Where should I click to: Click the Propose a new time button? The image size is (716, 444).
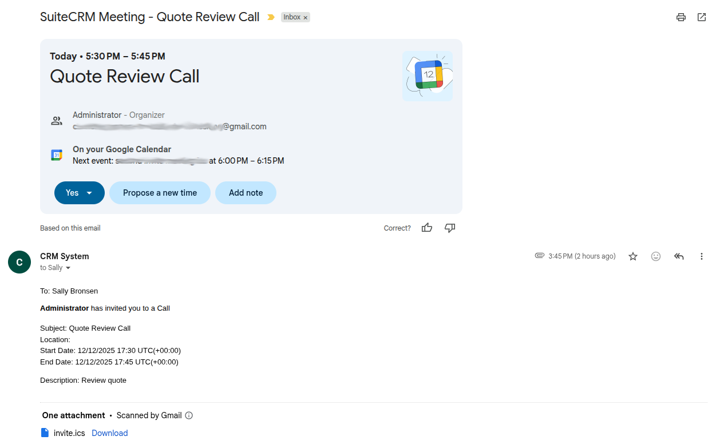tap(160, 193)
